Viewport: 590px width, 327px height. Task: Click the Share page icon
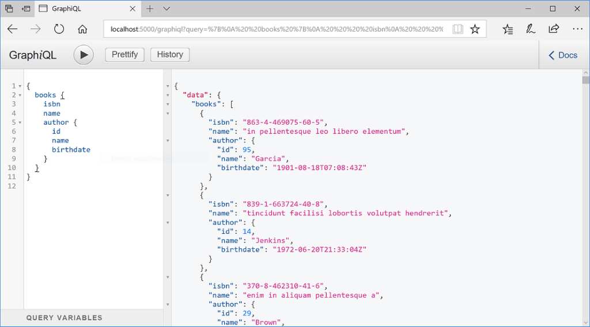pos(554,29)
